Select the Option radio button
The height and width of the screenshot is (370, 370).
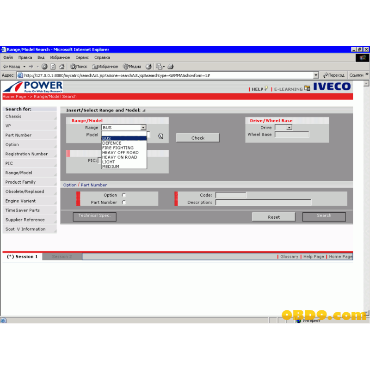[x=124, y=195]
